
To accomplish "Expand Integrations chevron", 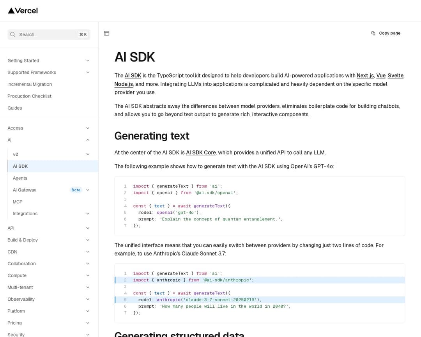I will (x=88, y=214).
